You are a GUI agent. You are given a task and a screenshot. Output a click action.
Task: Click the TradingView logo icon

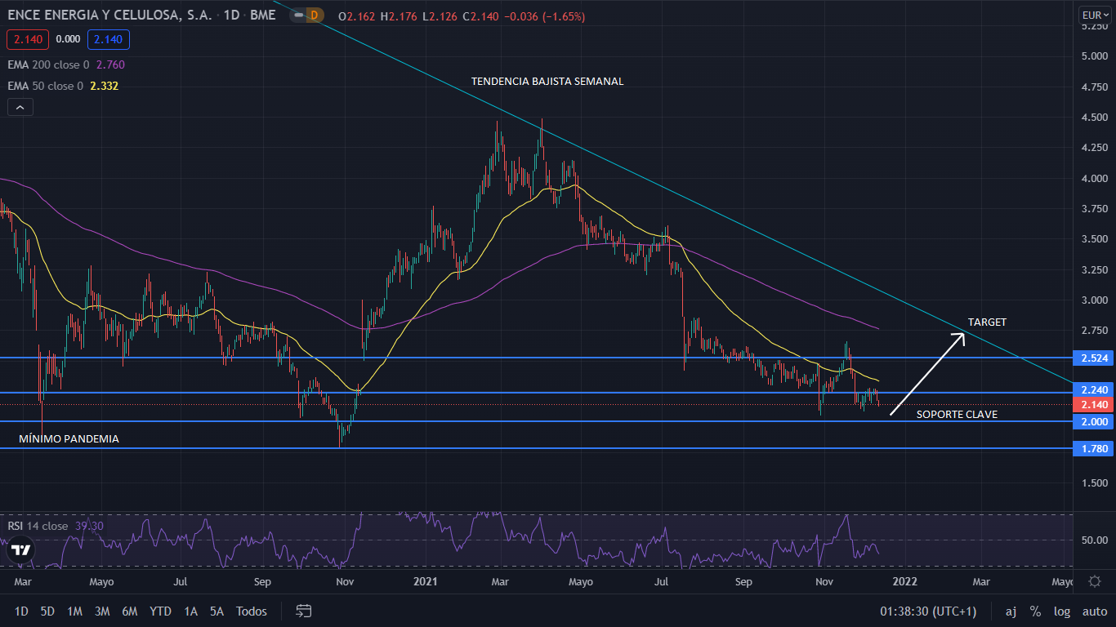point(21,550)
